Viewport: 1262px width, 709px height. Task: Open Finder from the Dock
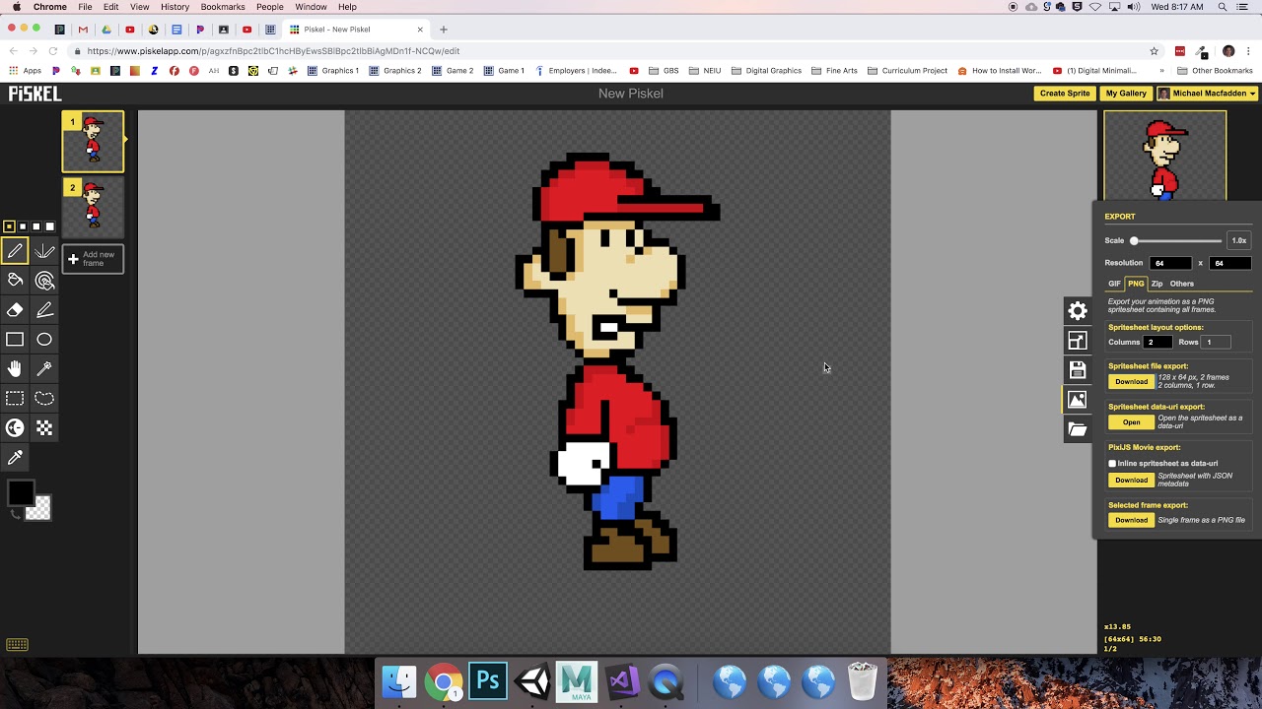(399, 680)
